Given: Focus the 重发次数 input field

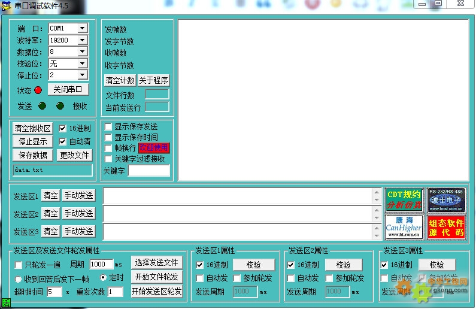Looking at the screenshot, I should (116, 292).
